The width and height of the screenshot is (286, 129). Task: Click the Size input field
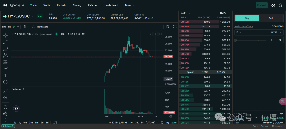(259, 32)
